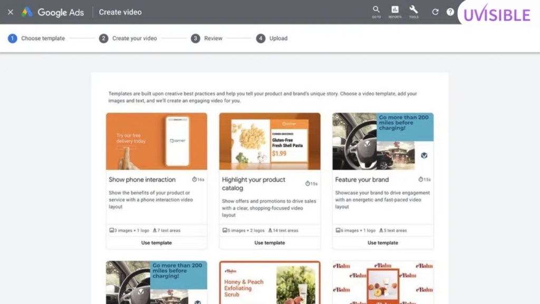Viewport: 540px width, 304px height.
Task: Use template for Highlight your product catalog
Action: tap(269, 243)
